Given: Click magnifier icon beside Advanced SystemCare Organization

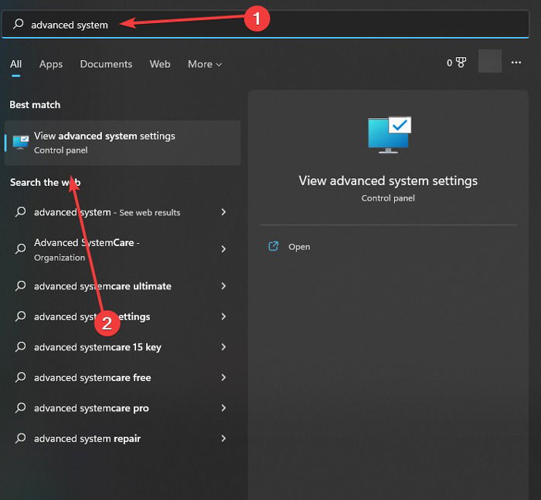Looking at the screenshot, I should tap(20, 248).
